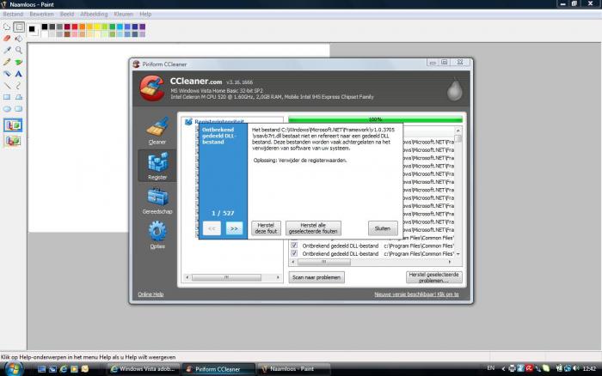
Task: Pick the Polygon shape tool in Paint
Action: pos(19,97)
